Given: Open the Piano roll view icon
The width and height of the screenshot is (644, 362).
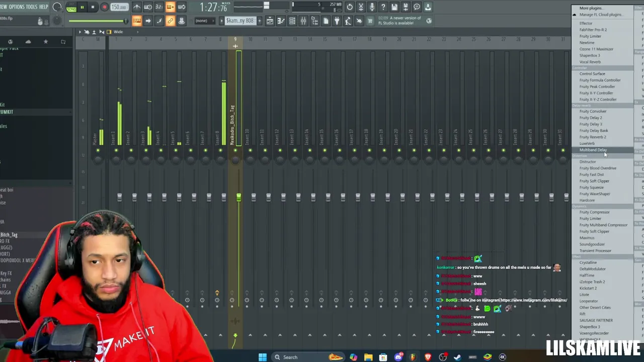Looking at the screenshot, I should (281, 21).
